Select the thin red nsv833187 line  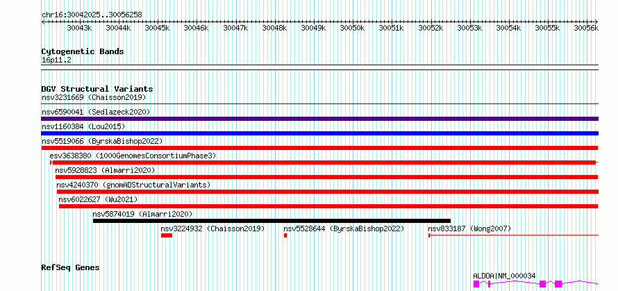pyautogui.click(x=514, y=235)
